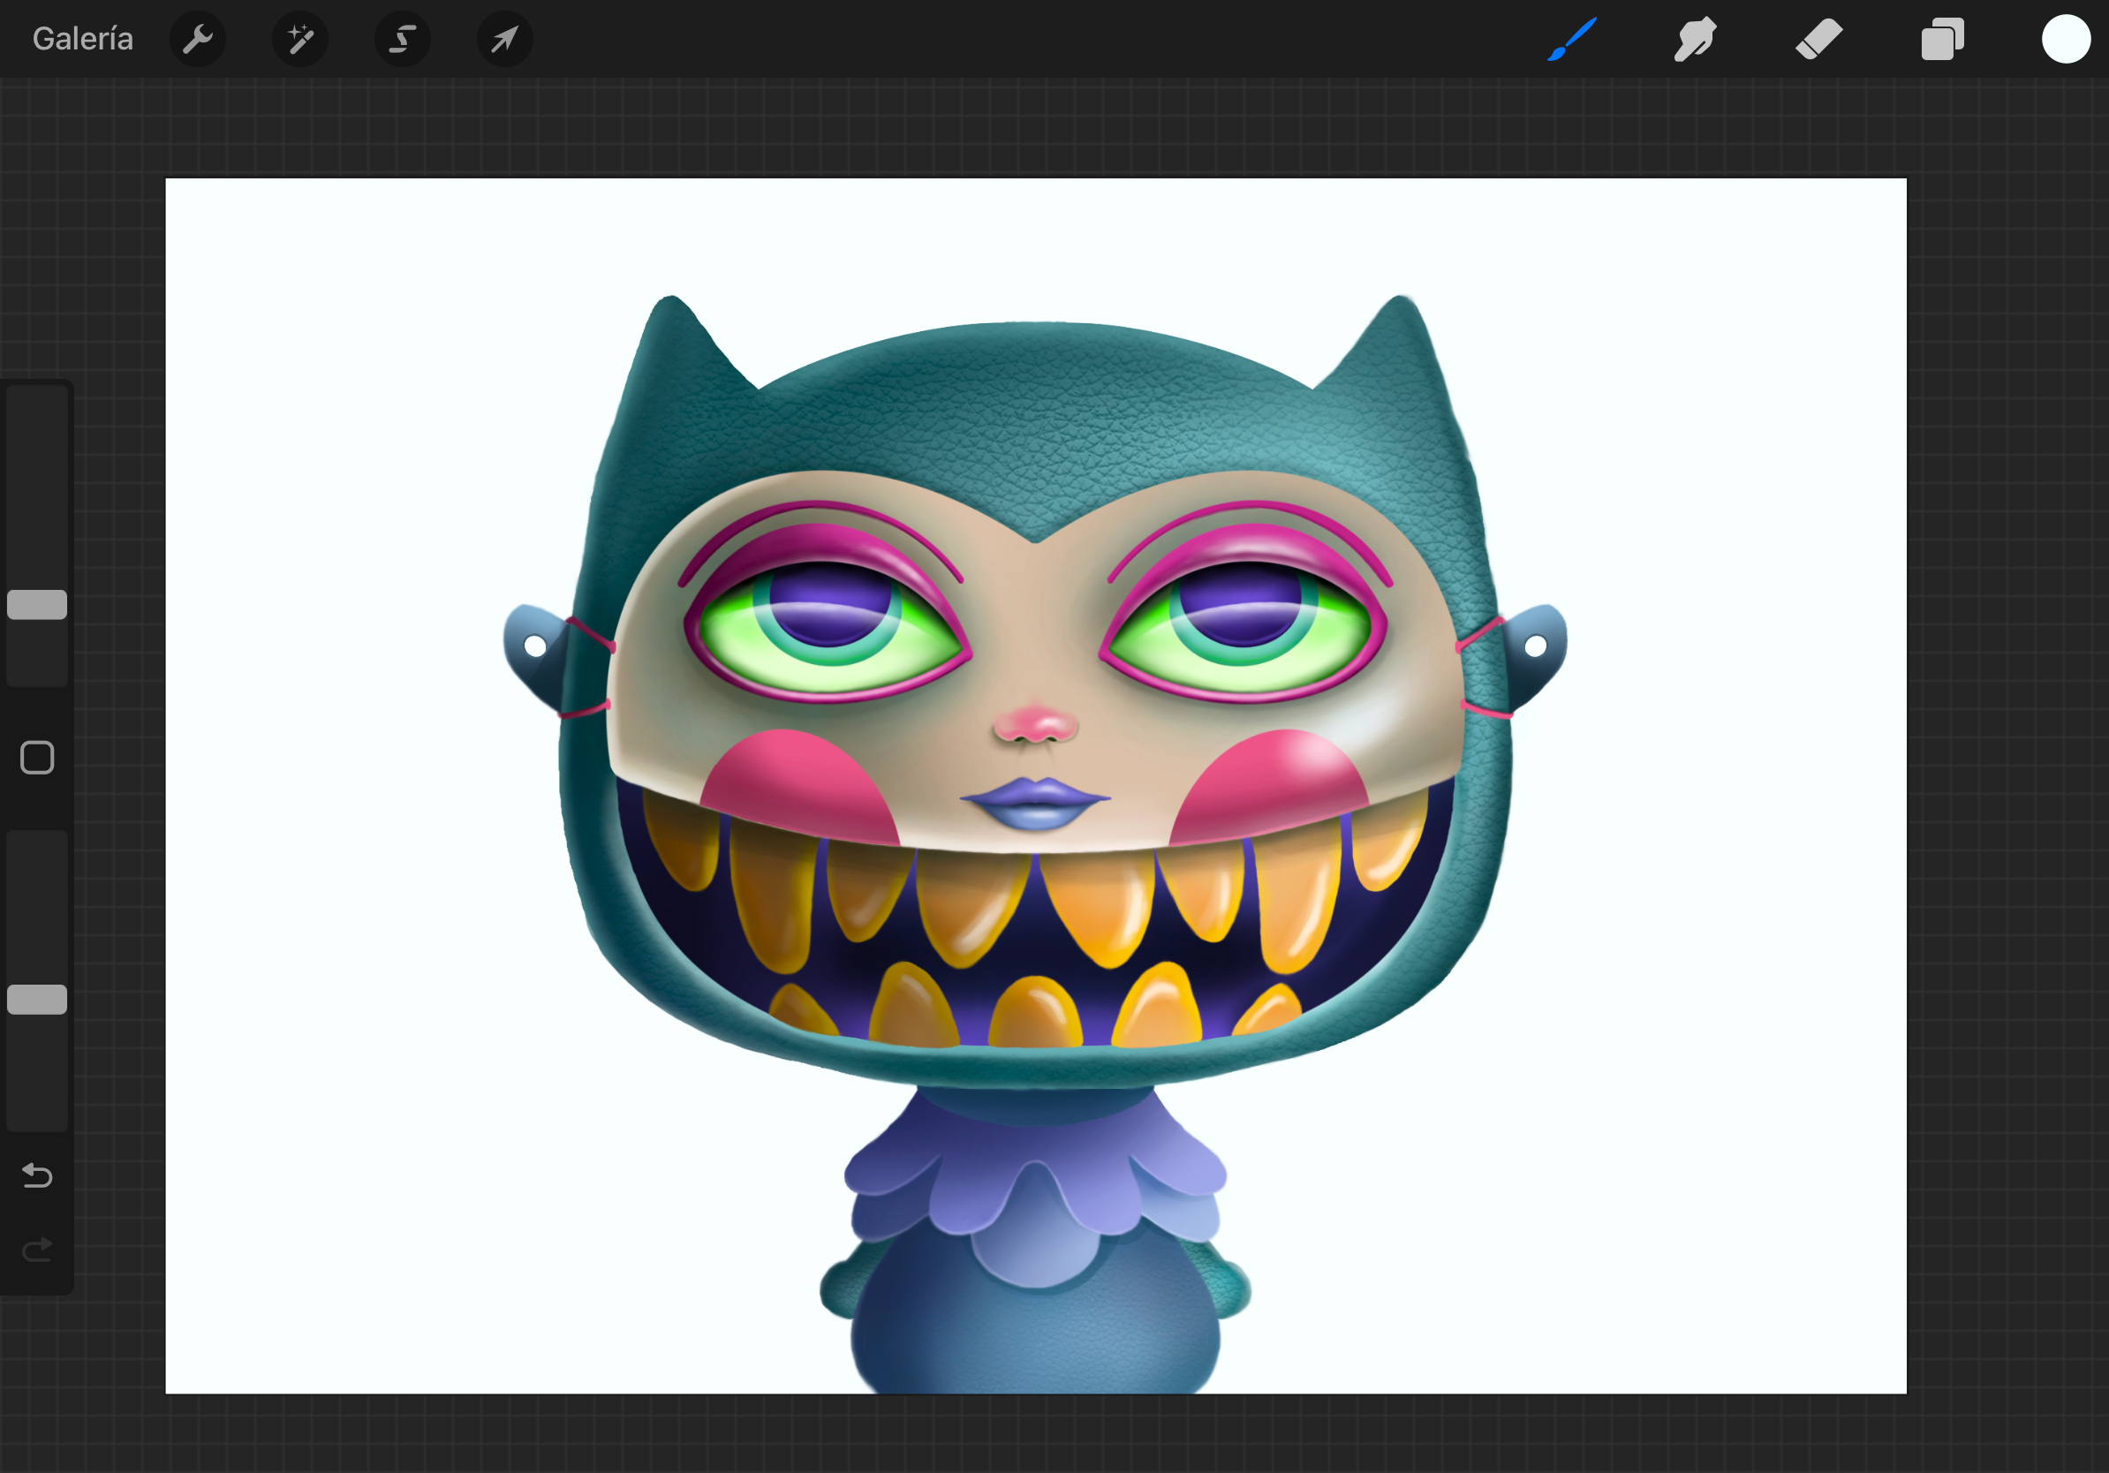Image resolution: width=2109 pixels, height=1473 pixels.
Task: Click the brush opacity slider handle
Action: (x=37, y=999)
